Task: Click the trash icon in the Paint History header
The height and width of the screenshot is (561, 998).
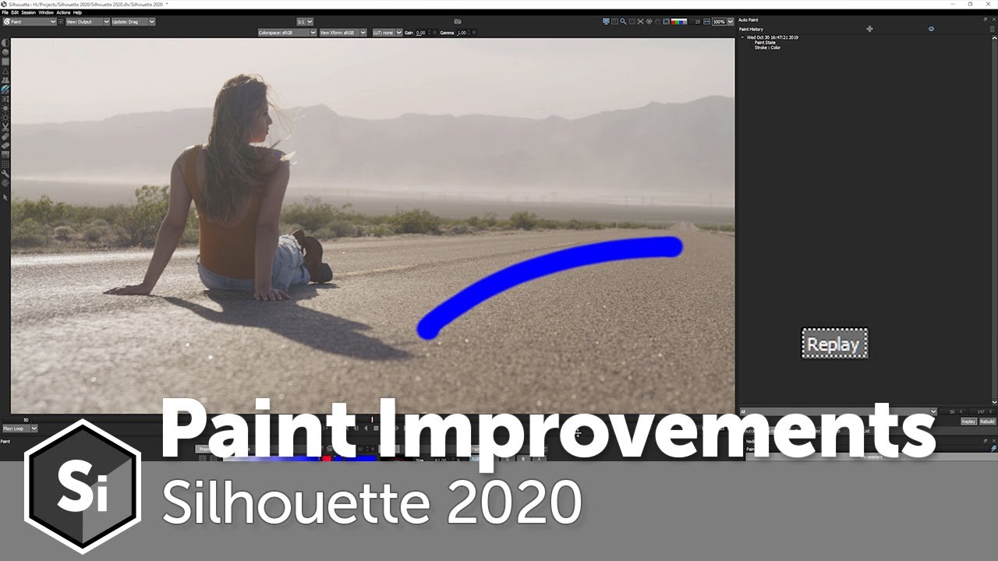Action: (992, 29)
